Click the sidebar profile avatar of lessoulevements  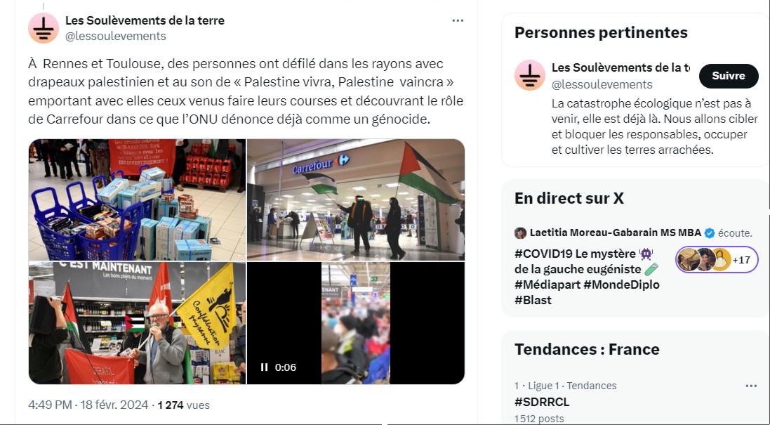click(529, 75)
